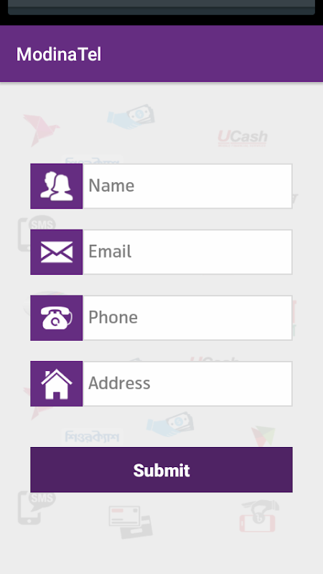Tap the envelope icon beside Email
Viewport: 323px width, 574px height.
[x=57, y=253]
